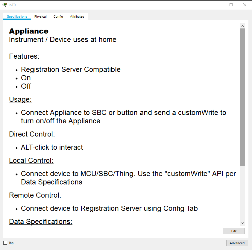Maximize the IoT0 window
Image resolution: width=252 pixels, height=250 pixels.
pos(231,5)
